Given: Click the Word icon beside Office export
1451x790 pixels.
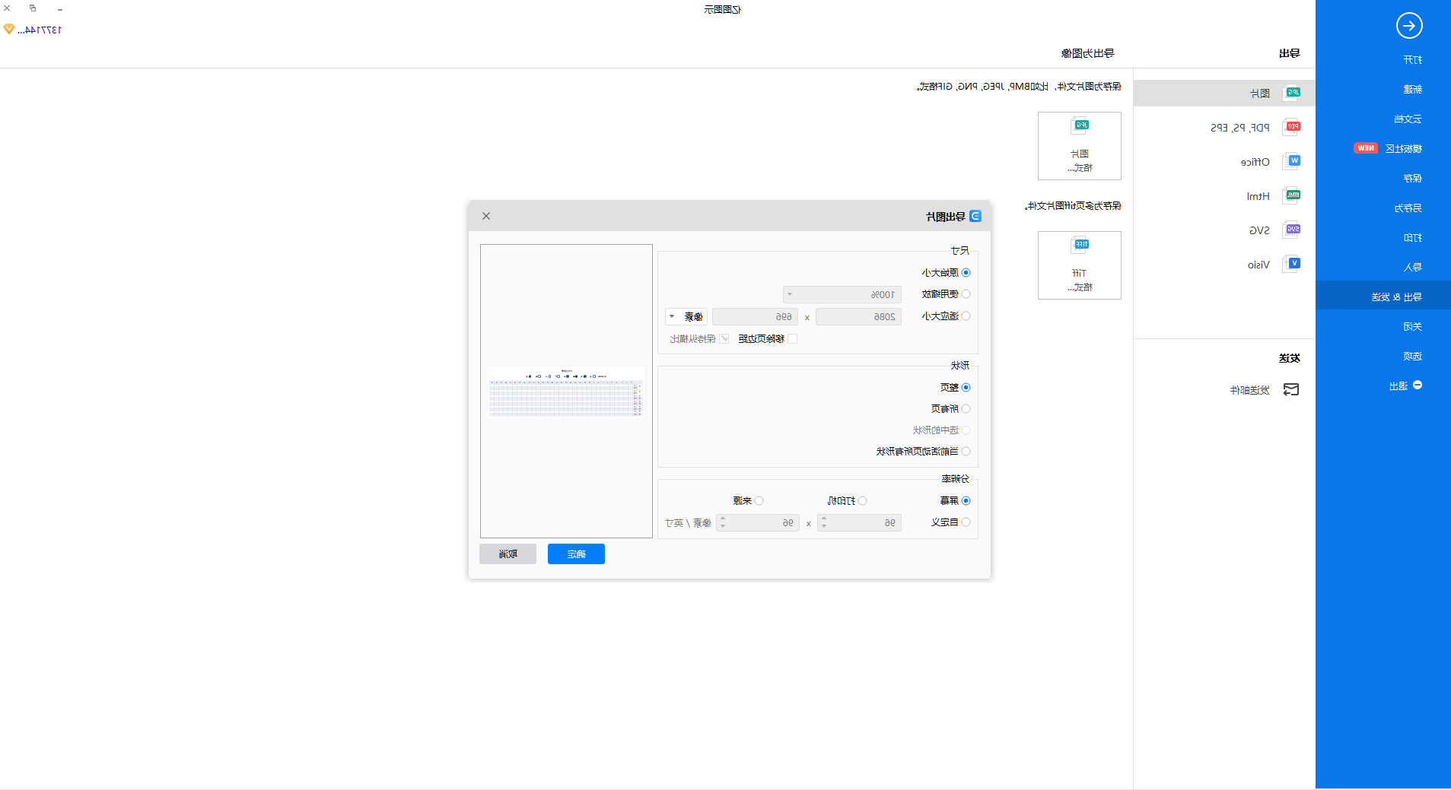Looking at the screenshot, I should pos(1292,161).
